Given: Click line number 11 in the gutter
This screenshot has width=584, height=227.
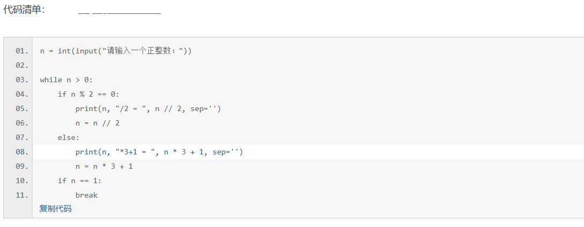Looking at the screenshot, I should tap(21, 195).
